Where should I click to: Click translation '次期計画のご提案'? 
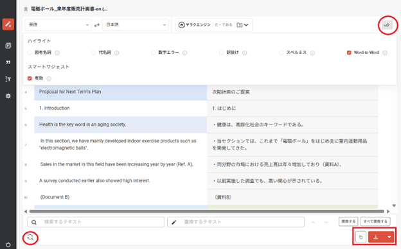point(231,92)
